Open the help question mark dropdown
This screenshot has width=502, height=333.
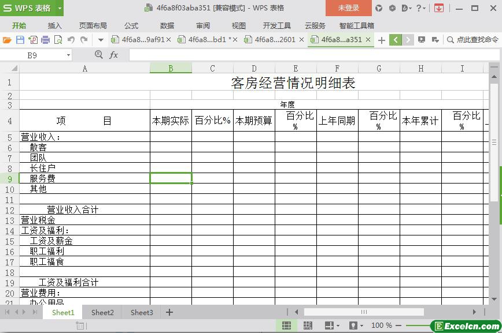tap(420, 8)
